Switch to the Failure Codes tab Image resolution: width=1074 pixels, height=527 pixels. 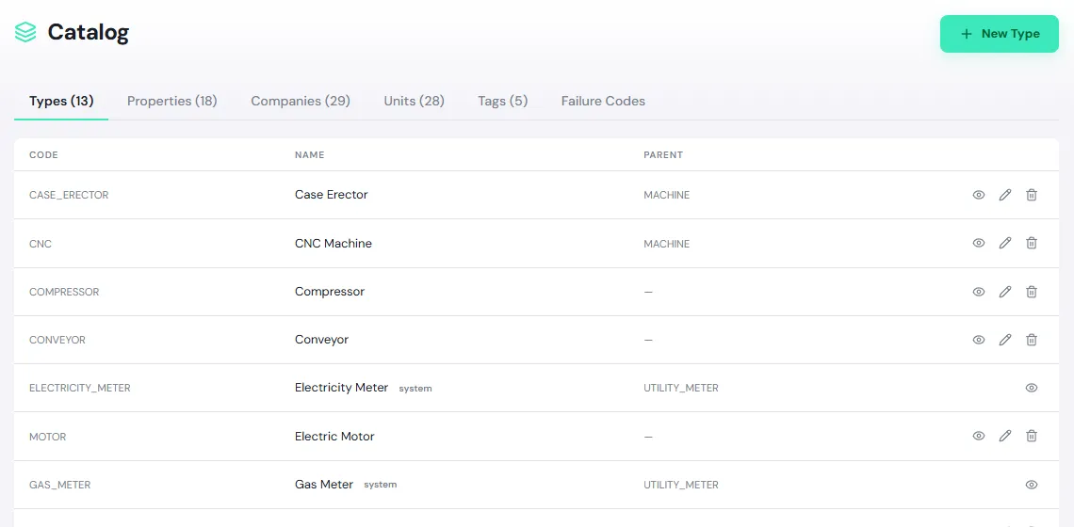tap(603, 102)
